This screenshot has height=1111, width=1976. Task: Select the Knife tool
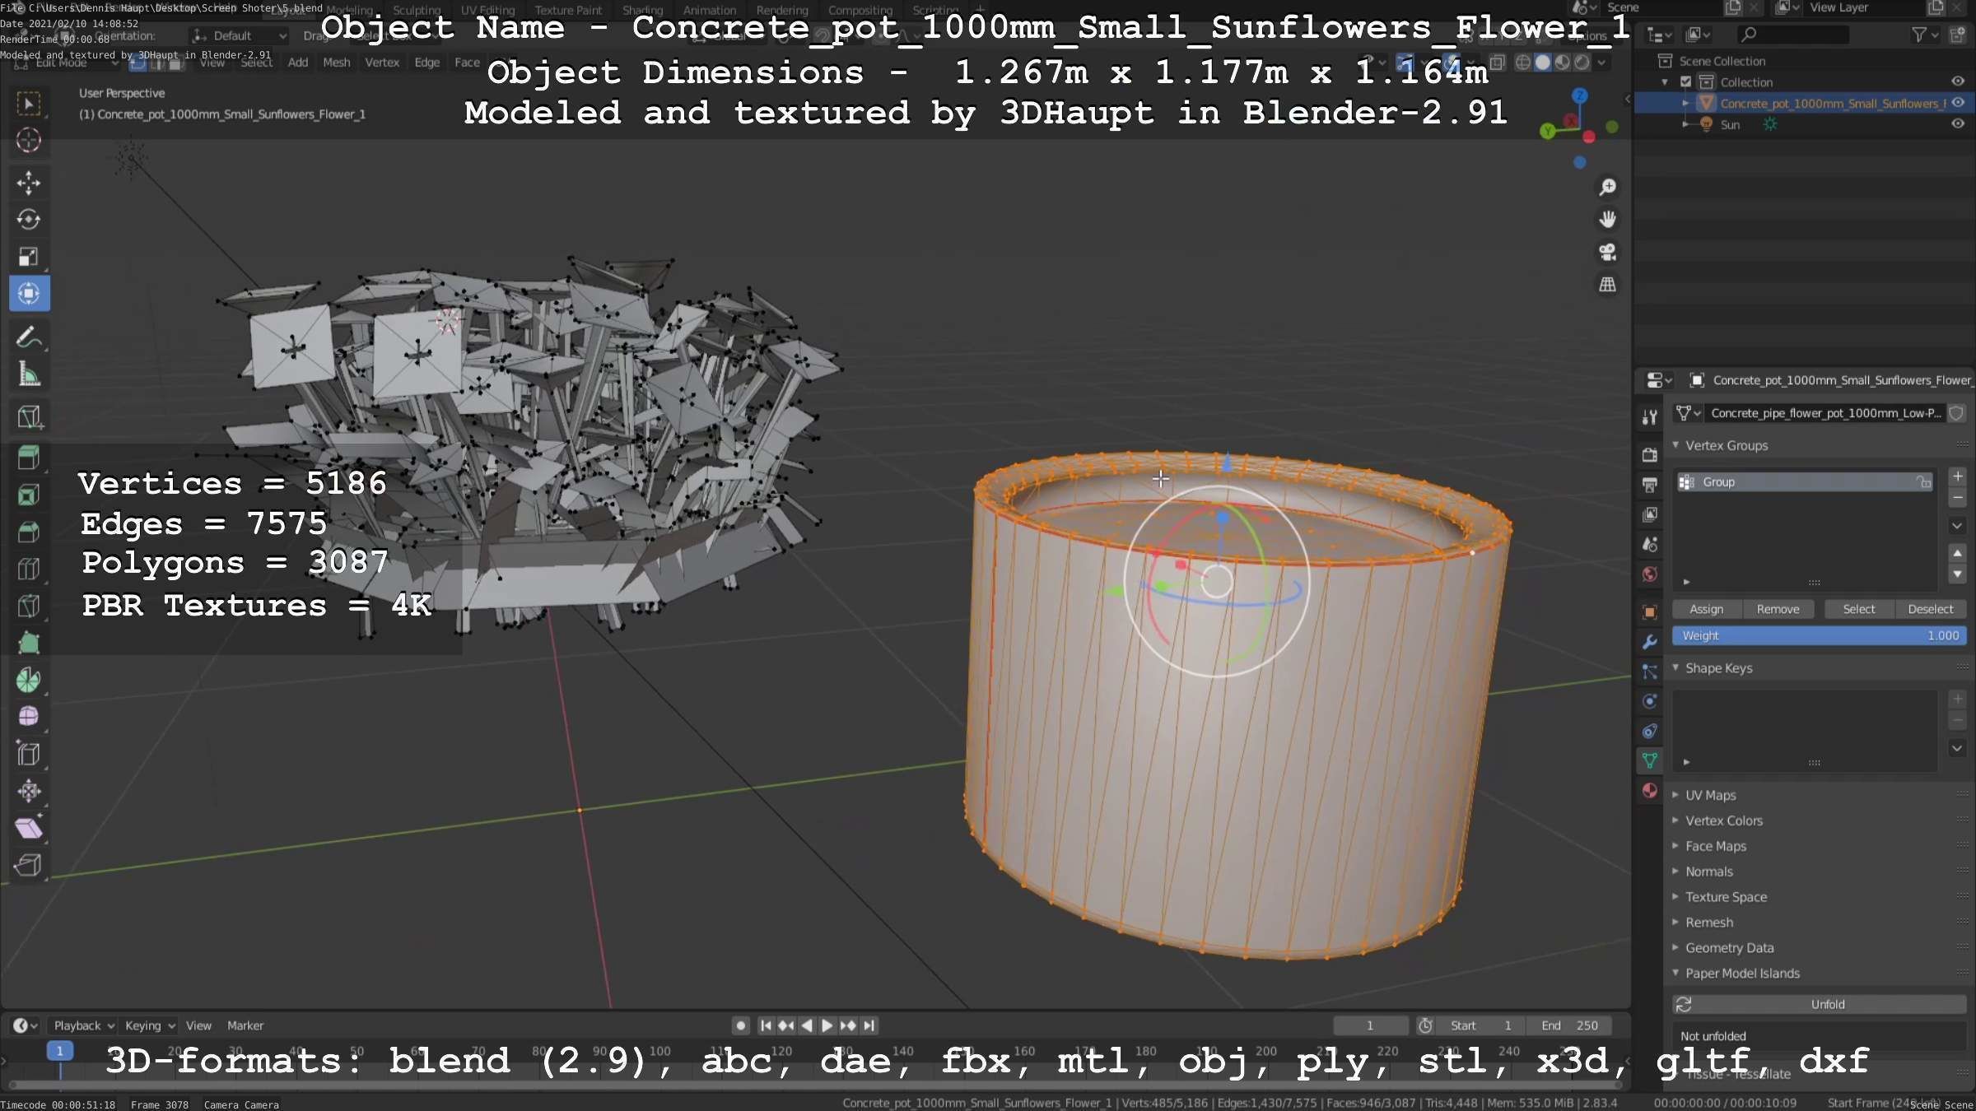29,606
